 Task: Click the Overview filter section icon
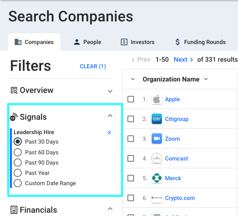tap(14, 91)
